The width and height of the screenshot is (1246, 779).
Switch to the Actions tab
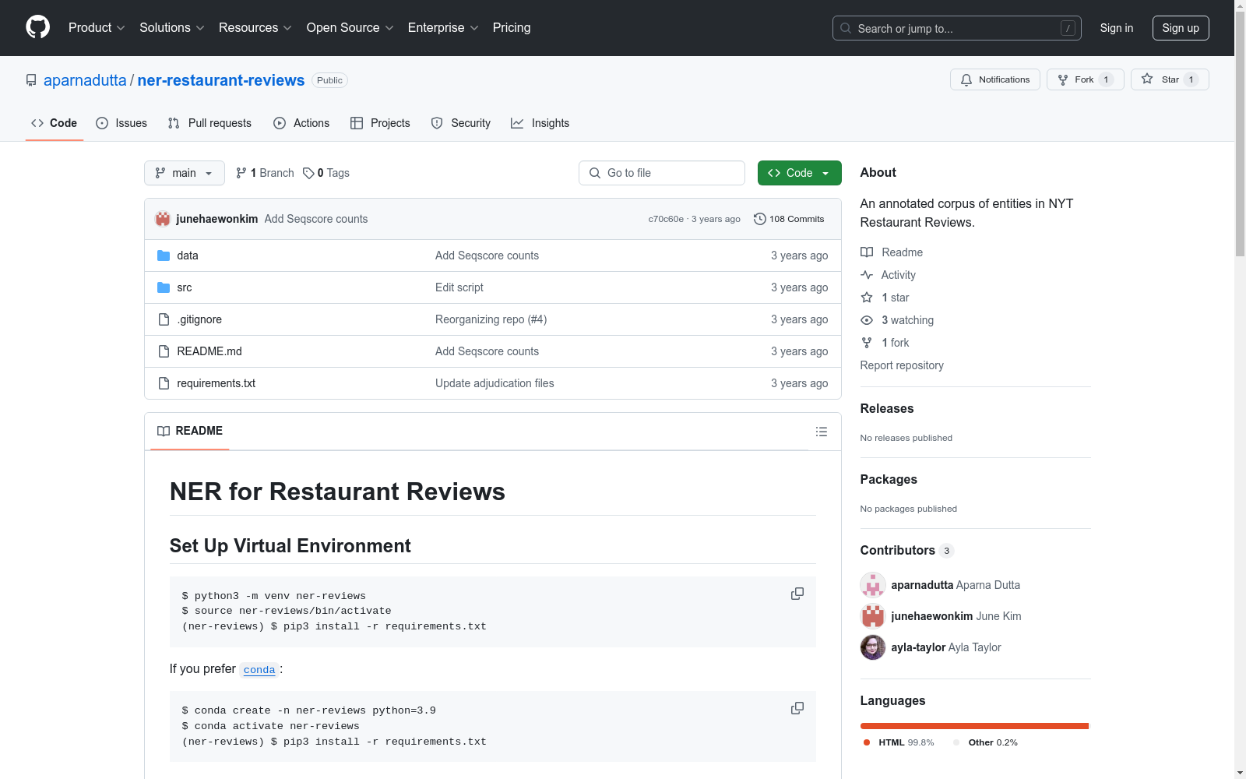pyautogui.click(x=301, y=123)
